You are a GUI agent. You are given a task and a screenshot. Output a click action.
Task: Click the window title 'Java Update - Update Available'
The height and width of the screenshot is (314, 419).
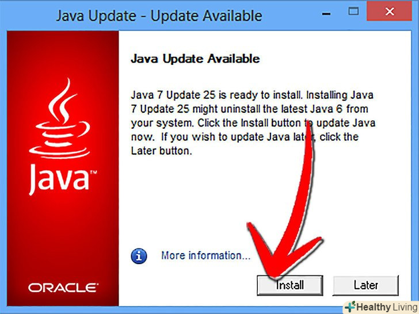[x=159, y=16]
